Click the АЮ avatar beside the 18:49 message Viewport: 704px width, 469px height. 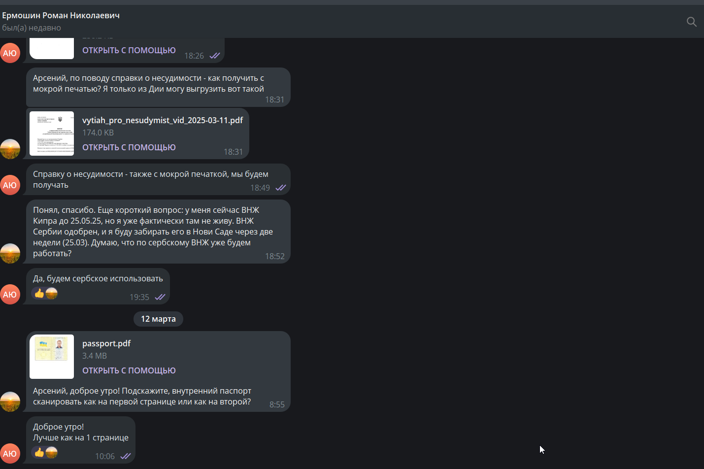coord(10,185)
